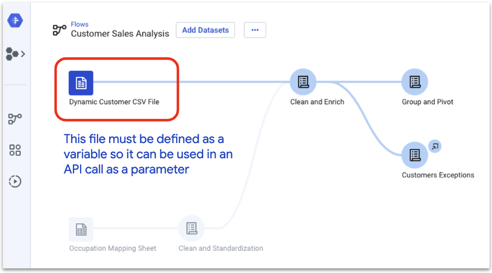Screen dimensions: 492x273
Task: Click the flow icon beside the title
Action: [x=59, y=30]
